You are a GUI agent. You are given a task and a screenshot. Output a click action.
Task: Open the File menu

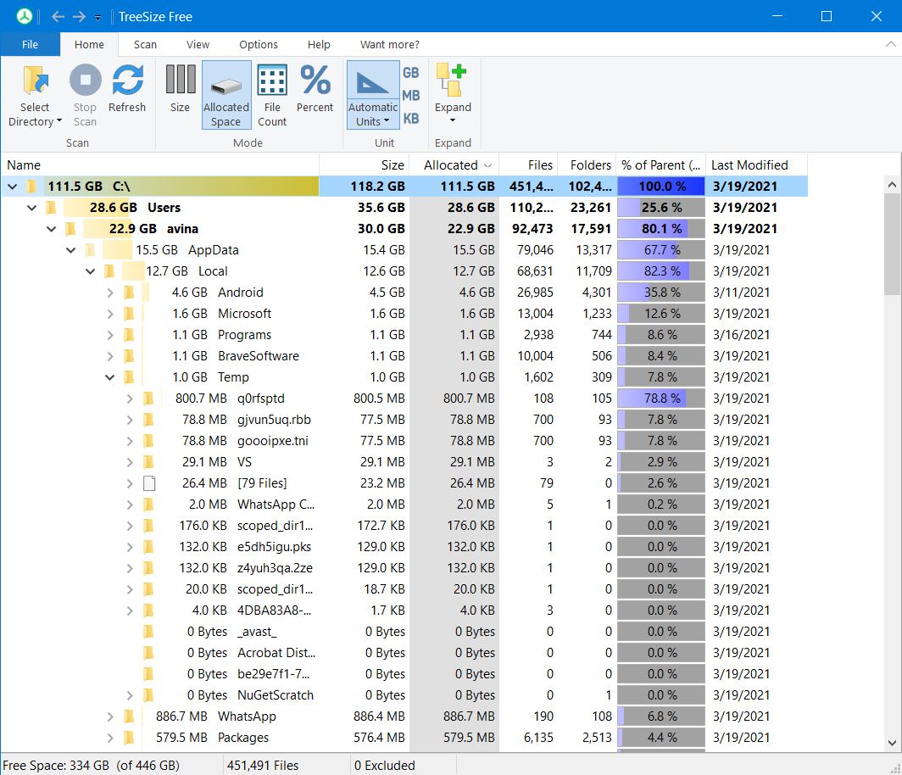tap(30, 44)
